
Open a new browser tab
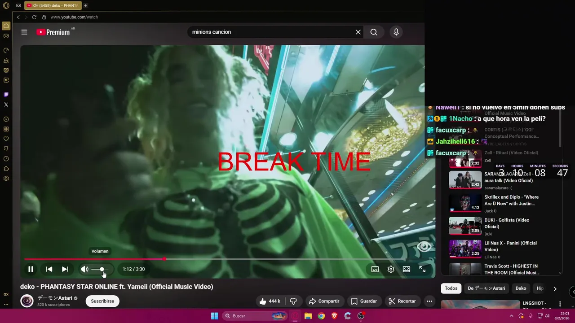coord(85,5)
